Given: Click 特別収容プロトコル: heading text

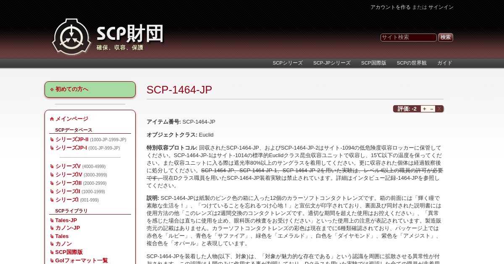Looking at the screenshot, I should (x=172, y=148).
